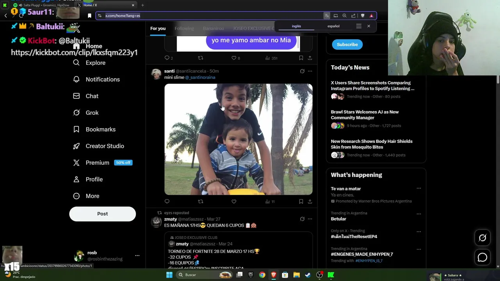Open santi's profile avatar
Image resolution: width=500 pixels, height=281 pixels.
coord(156,74)
